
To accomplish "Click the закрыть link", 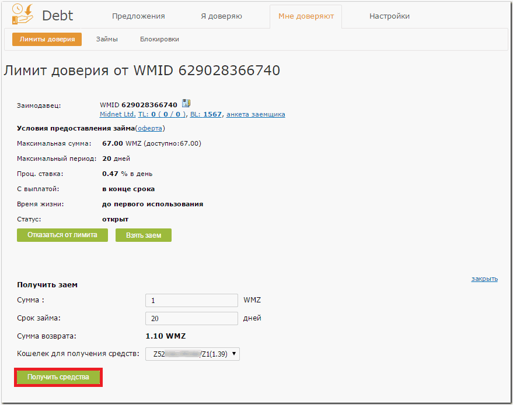I will pos(484,279).
